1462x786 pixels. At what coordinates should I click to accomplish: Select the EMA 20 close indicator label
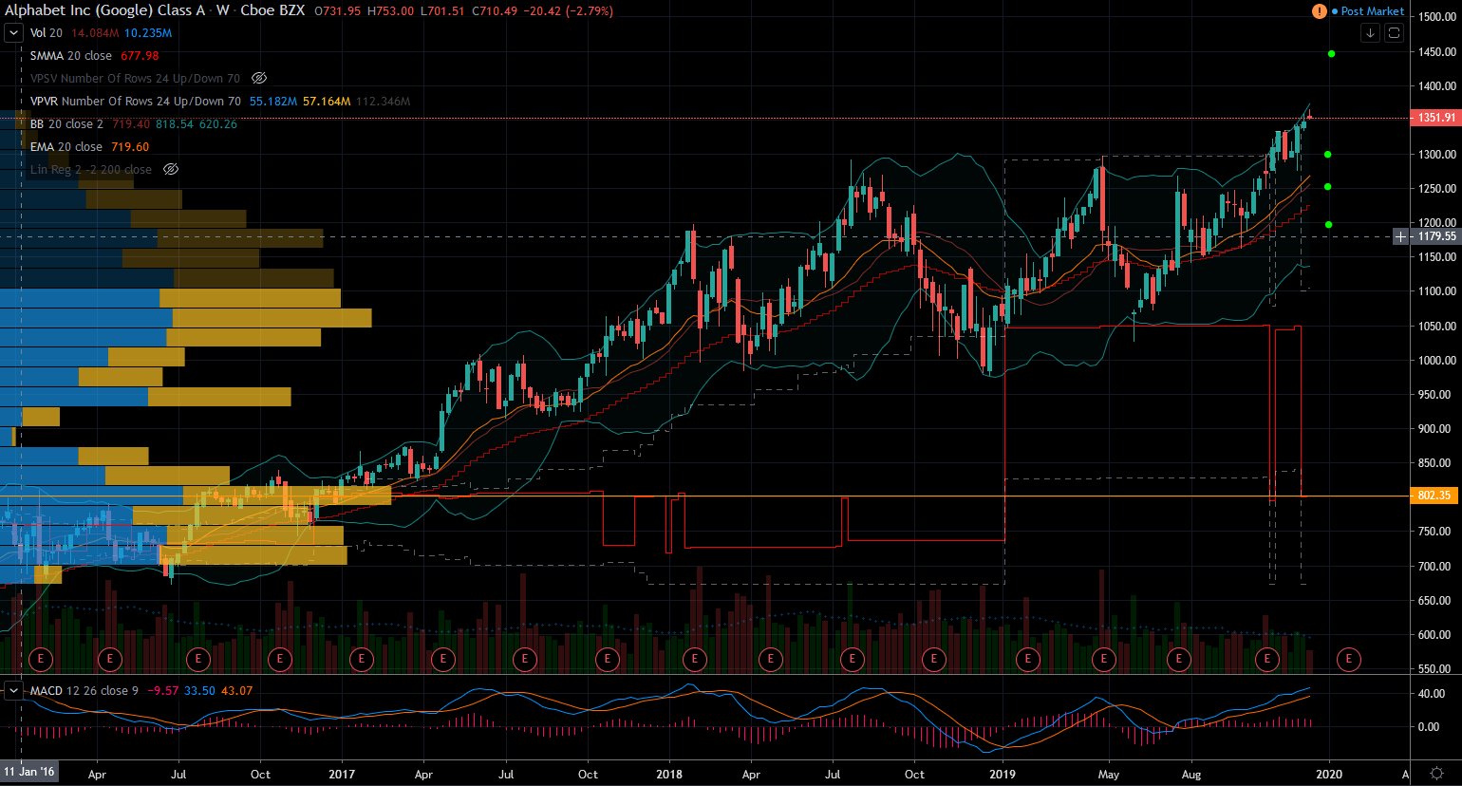tap(66, 147)
